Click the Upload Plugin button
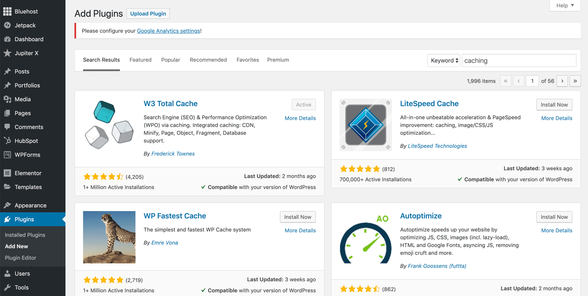 (148, 14)
